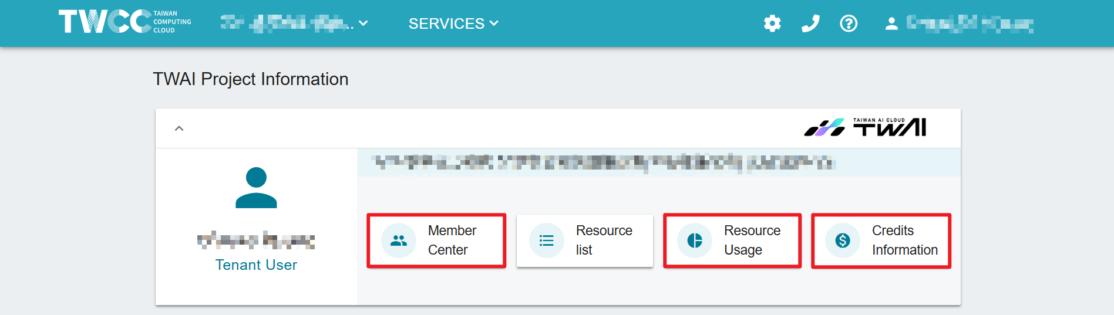
Task: Open the Resource Usage text label
Action: point(752,240)
